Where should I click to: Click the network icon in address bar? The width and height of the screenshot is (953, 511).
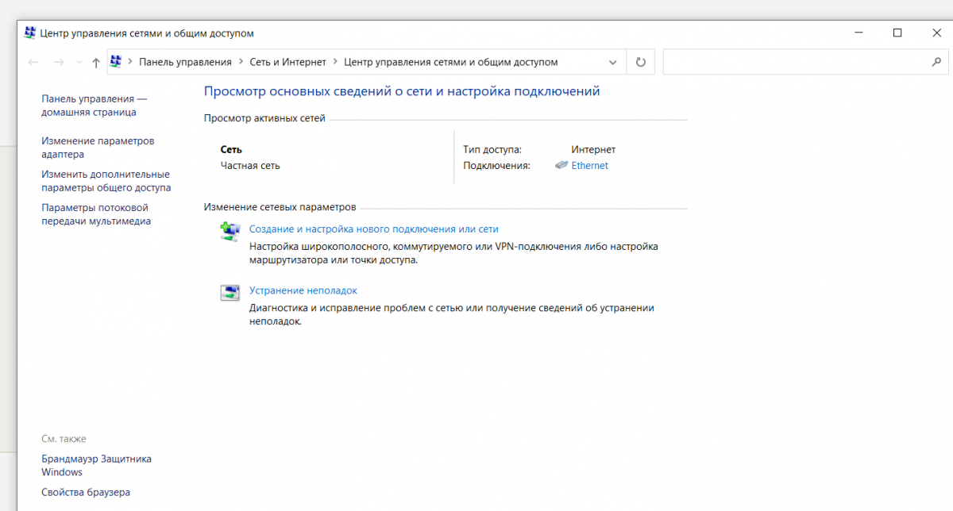pos(116,61)
